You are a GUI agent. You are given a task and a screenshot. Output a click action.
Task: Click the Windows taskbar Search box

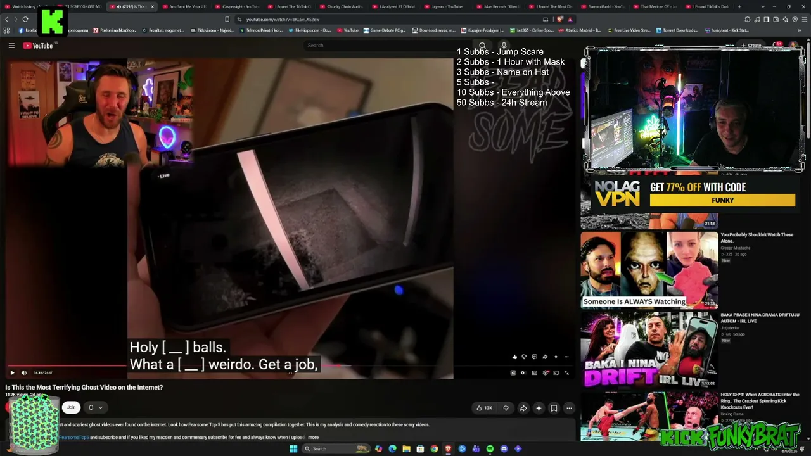(x=336, y=449)
